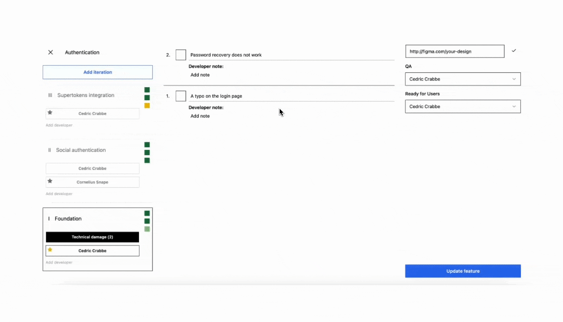563x322 pixels.
Task: Click Add note under Password recovery issue
Action: pyautogui.click(x=200, y=75)
